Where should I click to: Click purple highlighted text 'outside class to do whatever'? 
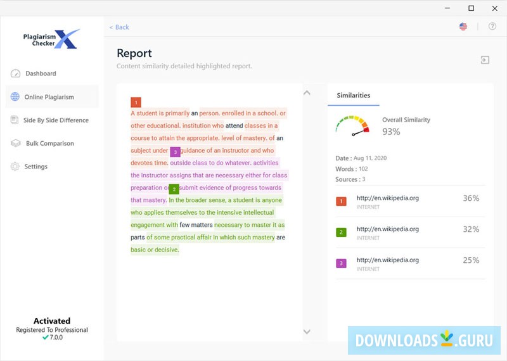point(210,163)
